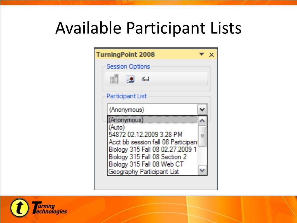
Task: Select Biology 315 Fall 08 Web CT
Action: 153,164
